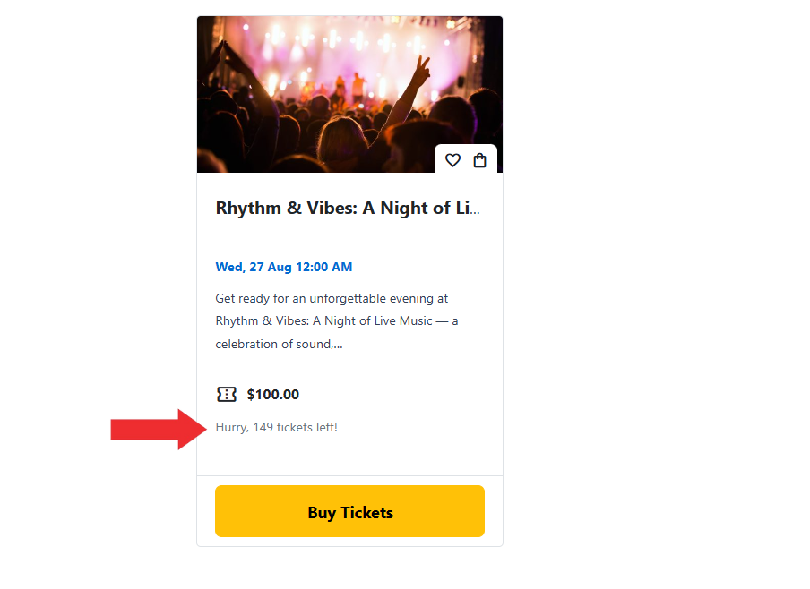Click the Wed, 27 Aug 12:00 AM date
The height and width of the screenshot is (589, 810).
click(x=283, y=267)
